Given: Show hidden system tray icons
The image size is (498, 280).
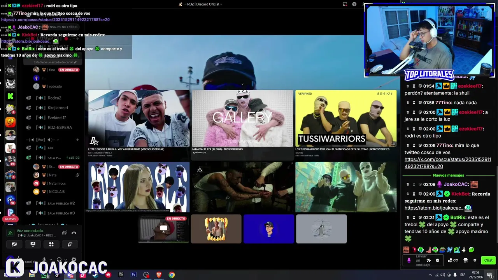Looking at the screenshot, I should [430, 275].
